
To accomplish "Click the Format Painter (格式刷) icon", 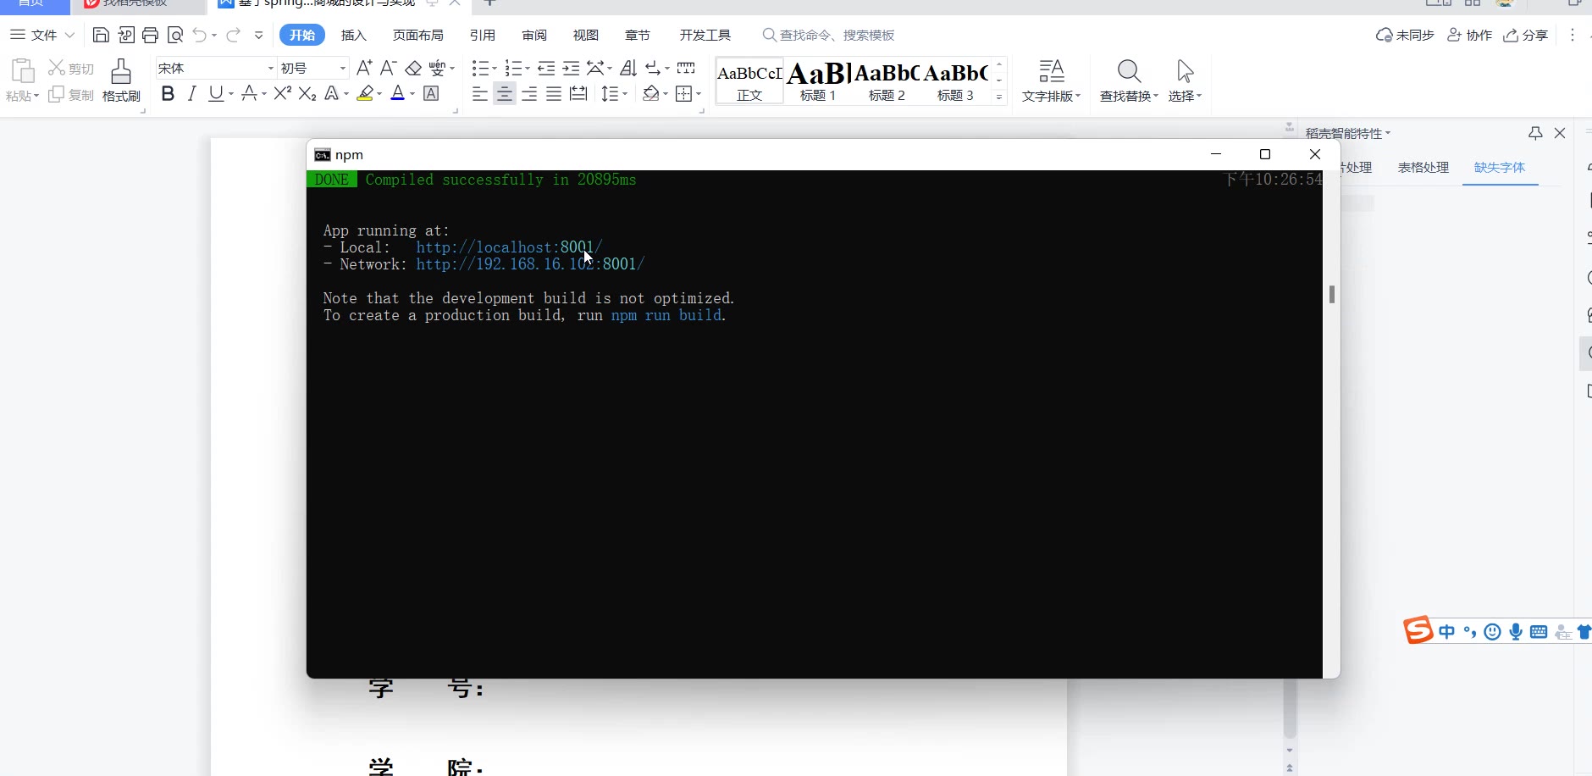I will (121, 71).
